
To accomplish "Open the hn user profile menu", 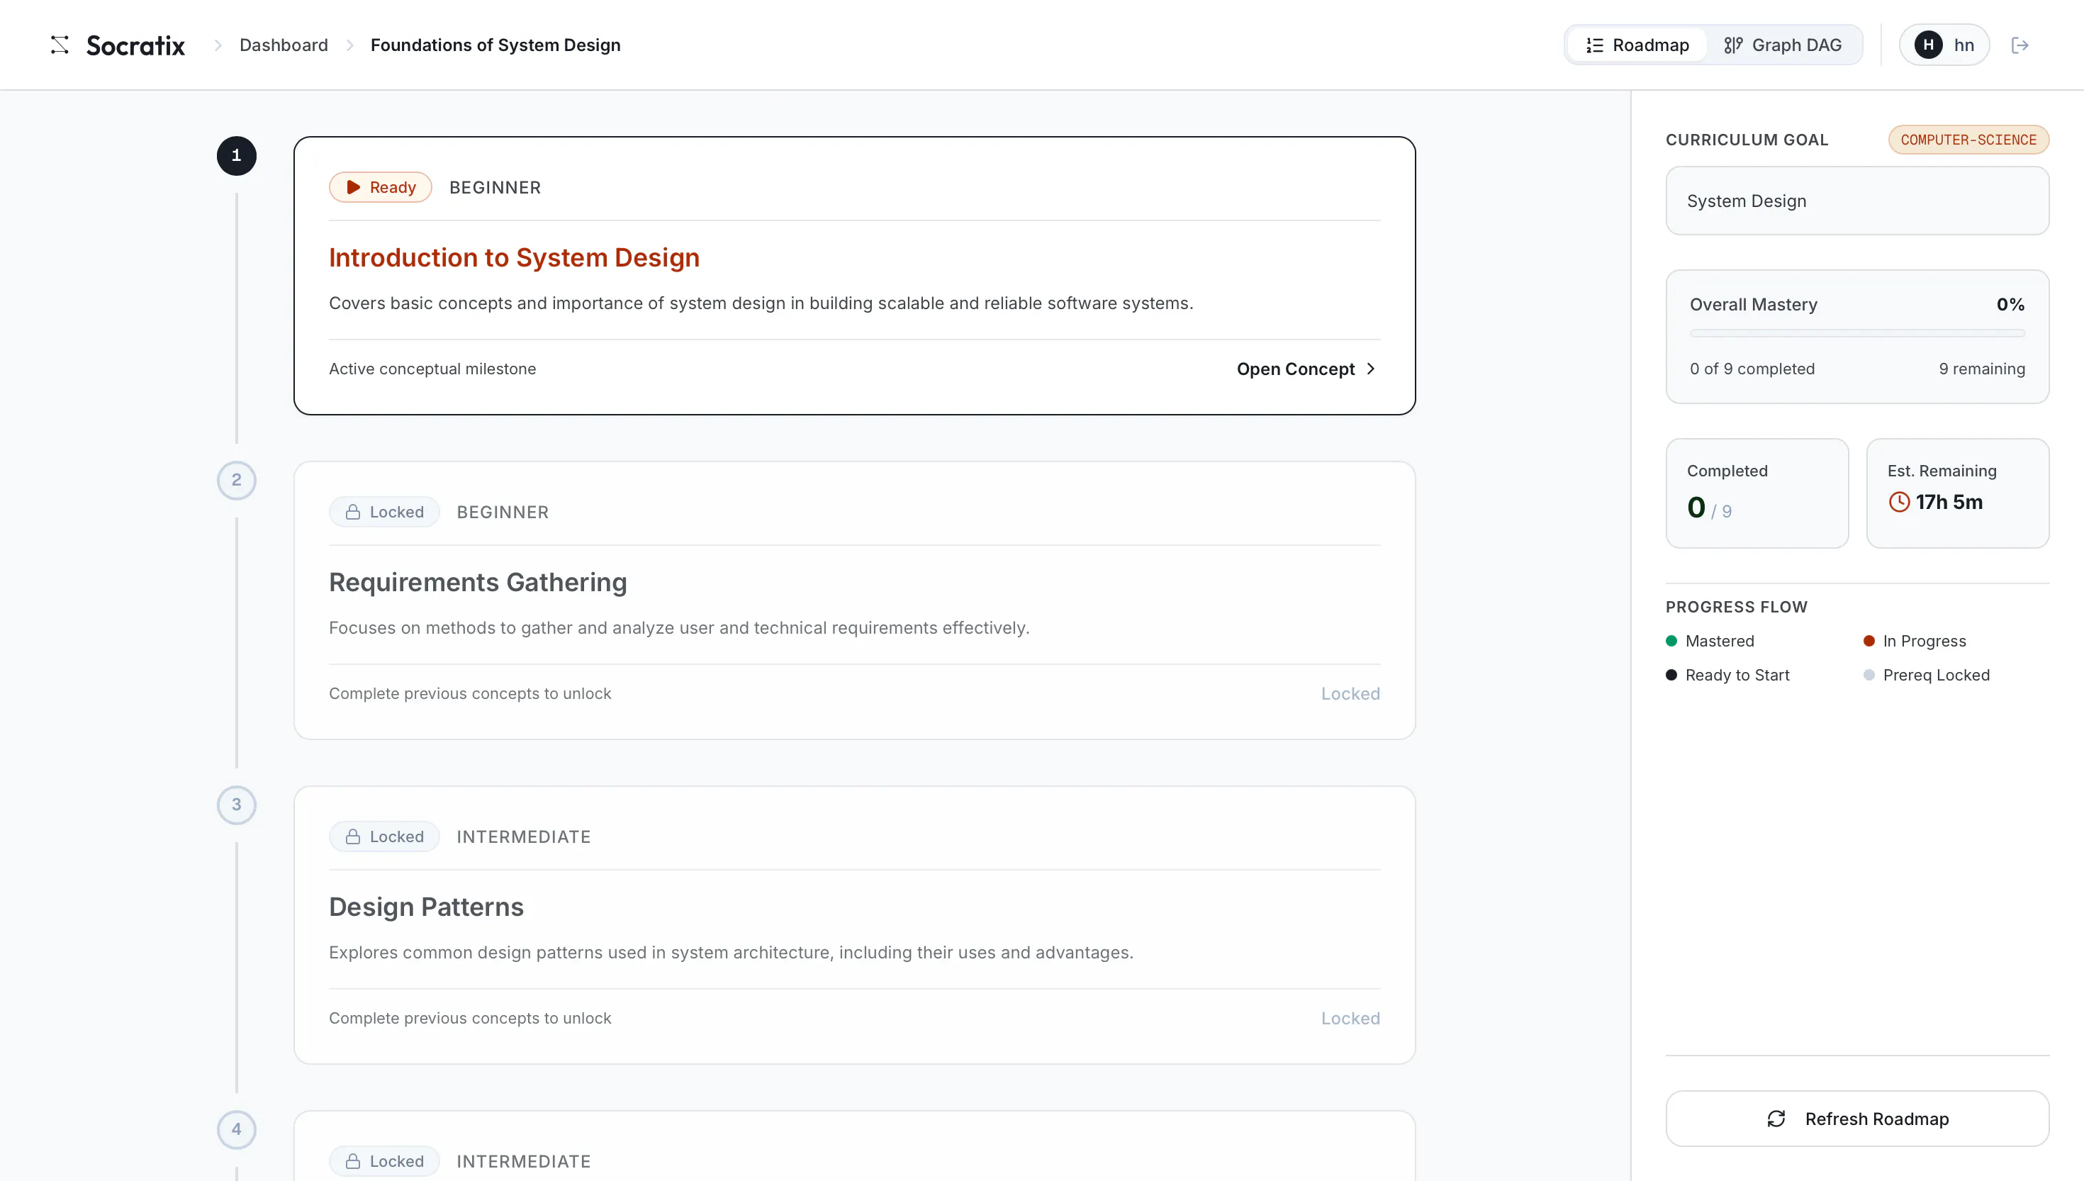I will click(1944, 45).
